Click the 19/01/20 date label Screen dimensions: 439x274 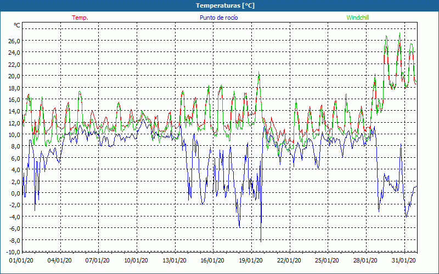[251, 261]
